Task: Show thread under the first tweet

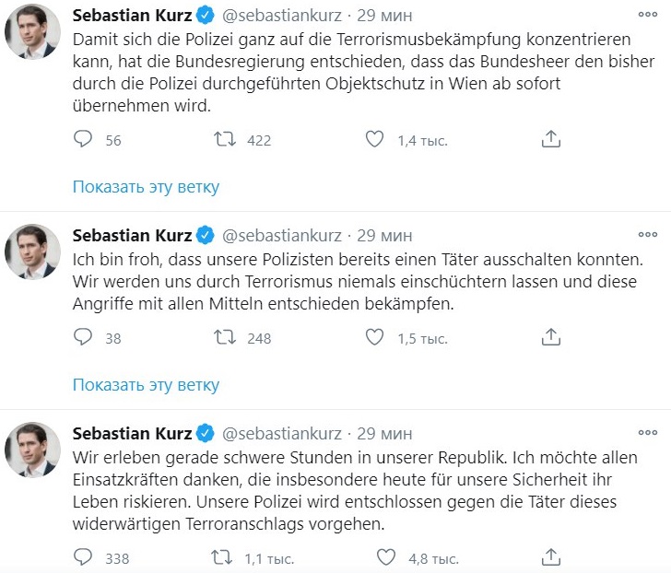Action: tap(146, 187)
